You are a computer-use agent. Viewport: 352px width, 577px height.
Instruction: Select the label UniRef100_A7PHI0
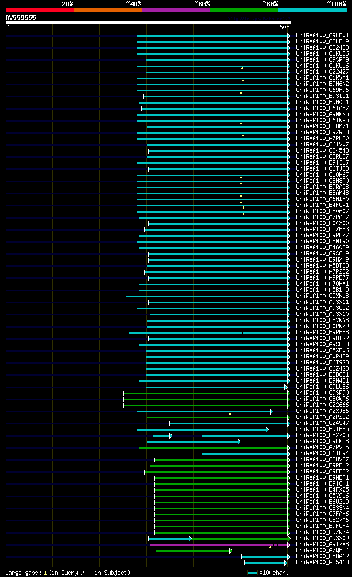tap(322, 138)
